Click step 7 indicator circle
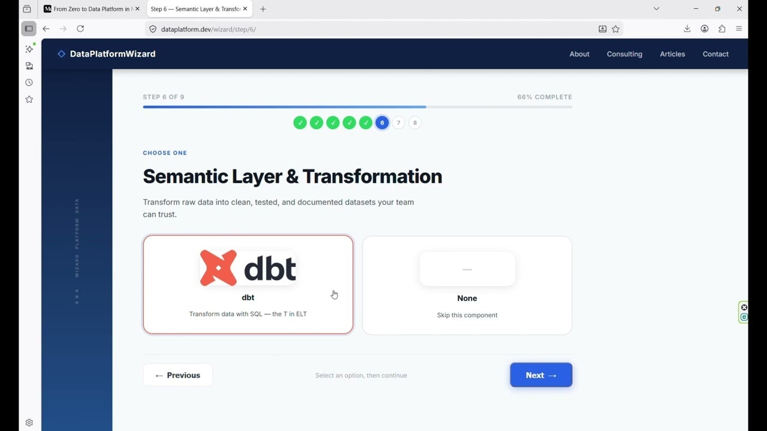The image size is (767, 431). point(398,123)
